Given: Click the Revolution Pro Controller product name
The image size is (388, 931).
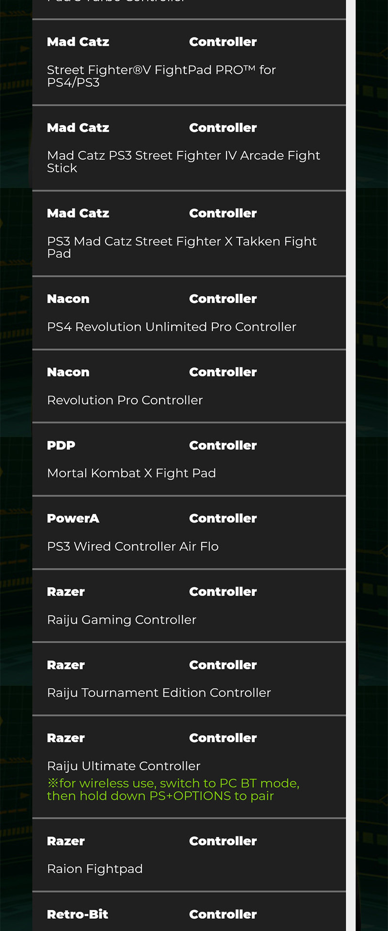Looking at the screenshot, I should pos(125,400).
